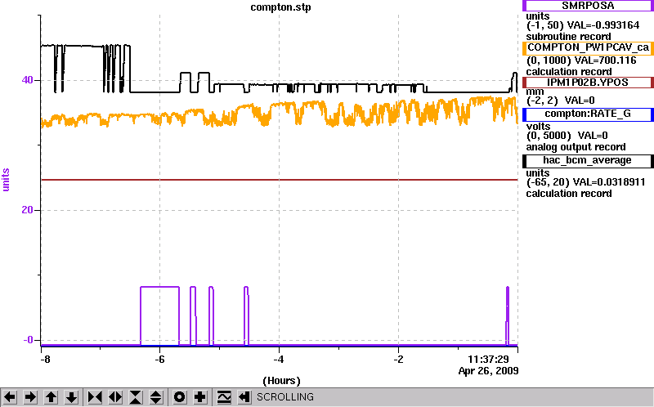Pan the plot right with the right arrow
The height and width of the screenshot is (407, 654).
(30, 397)
